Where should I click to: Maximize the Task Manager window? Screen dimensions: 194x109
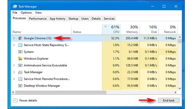[x=164, y=6]
